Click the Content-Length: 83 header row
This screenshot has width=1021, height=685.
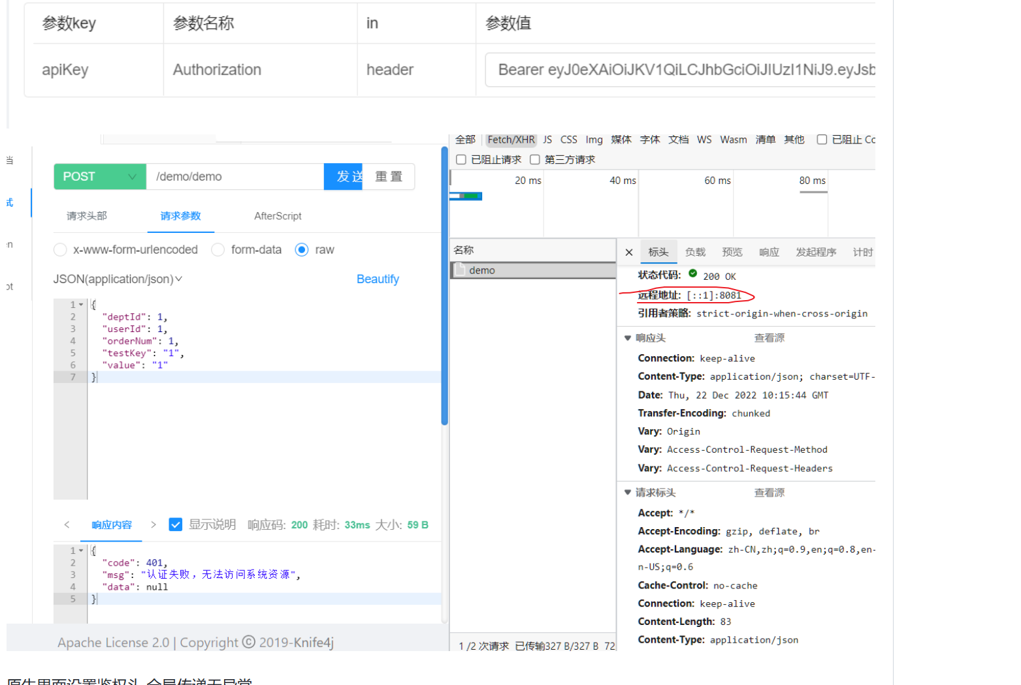(x=685, y=622)
